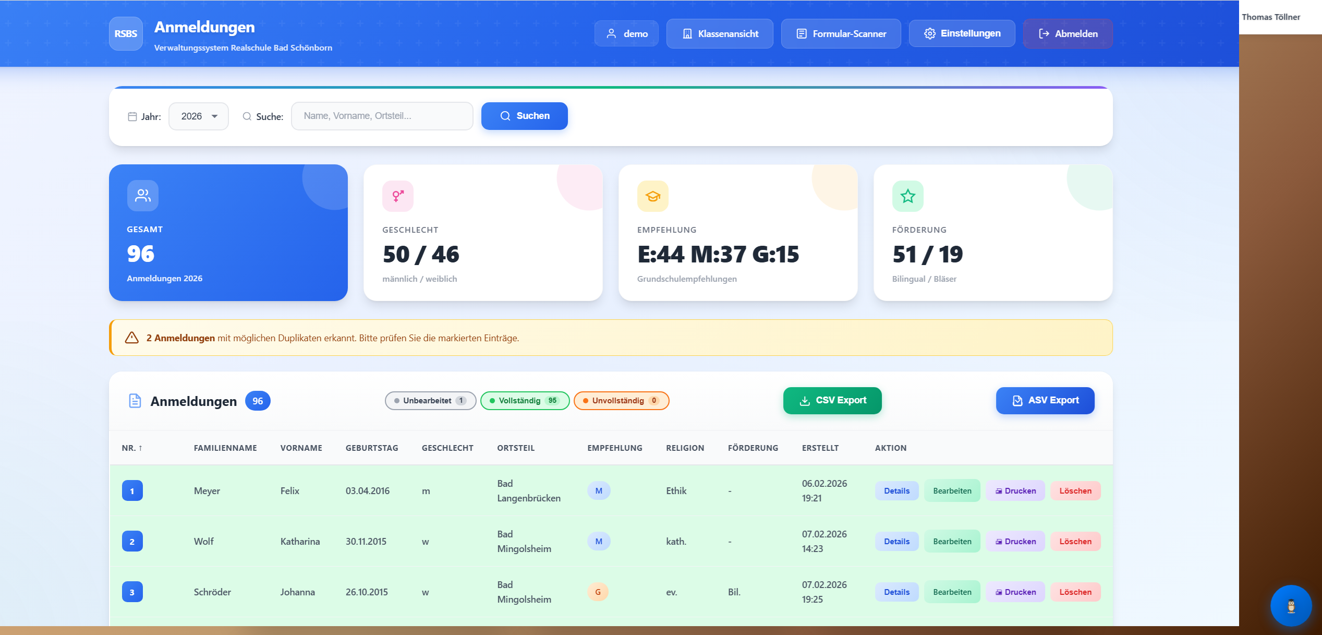Switch to Klassenansicht
This screenshot has width=1322, height=635.
click(x=720, y=34)
